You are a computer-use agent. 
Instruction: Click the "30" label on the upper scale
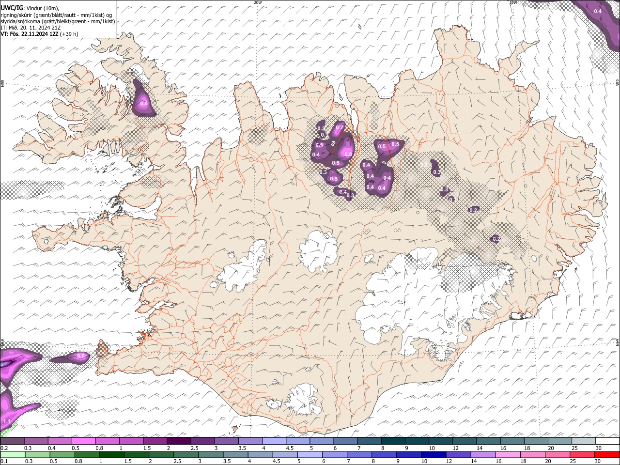599,448
